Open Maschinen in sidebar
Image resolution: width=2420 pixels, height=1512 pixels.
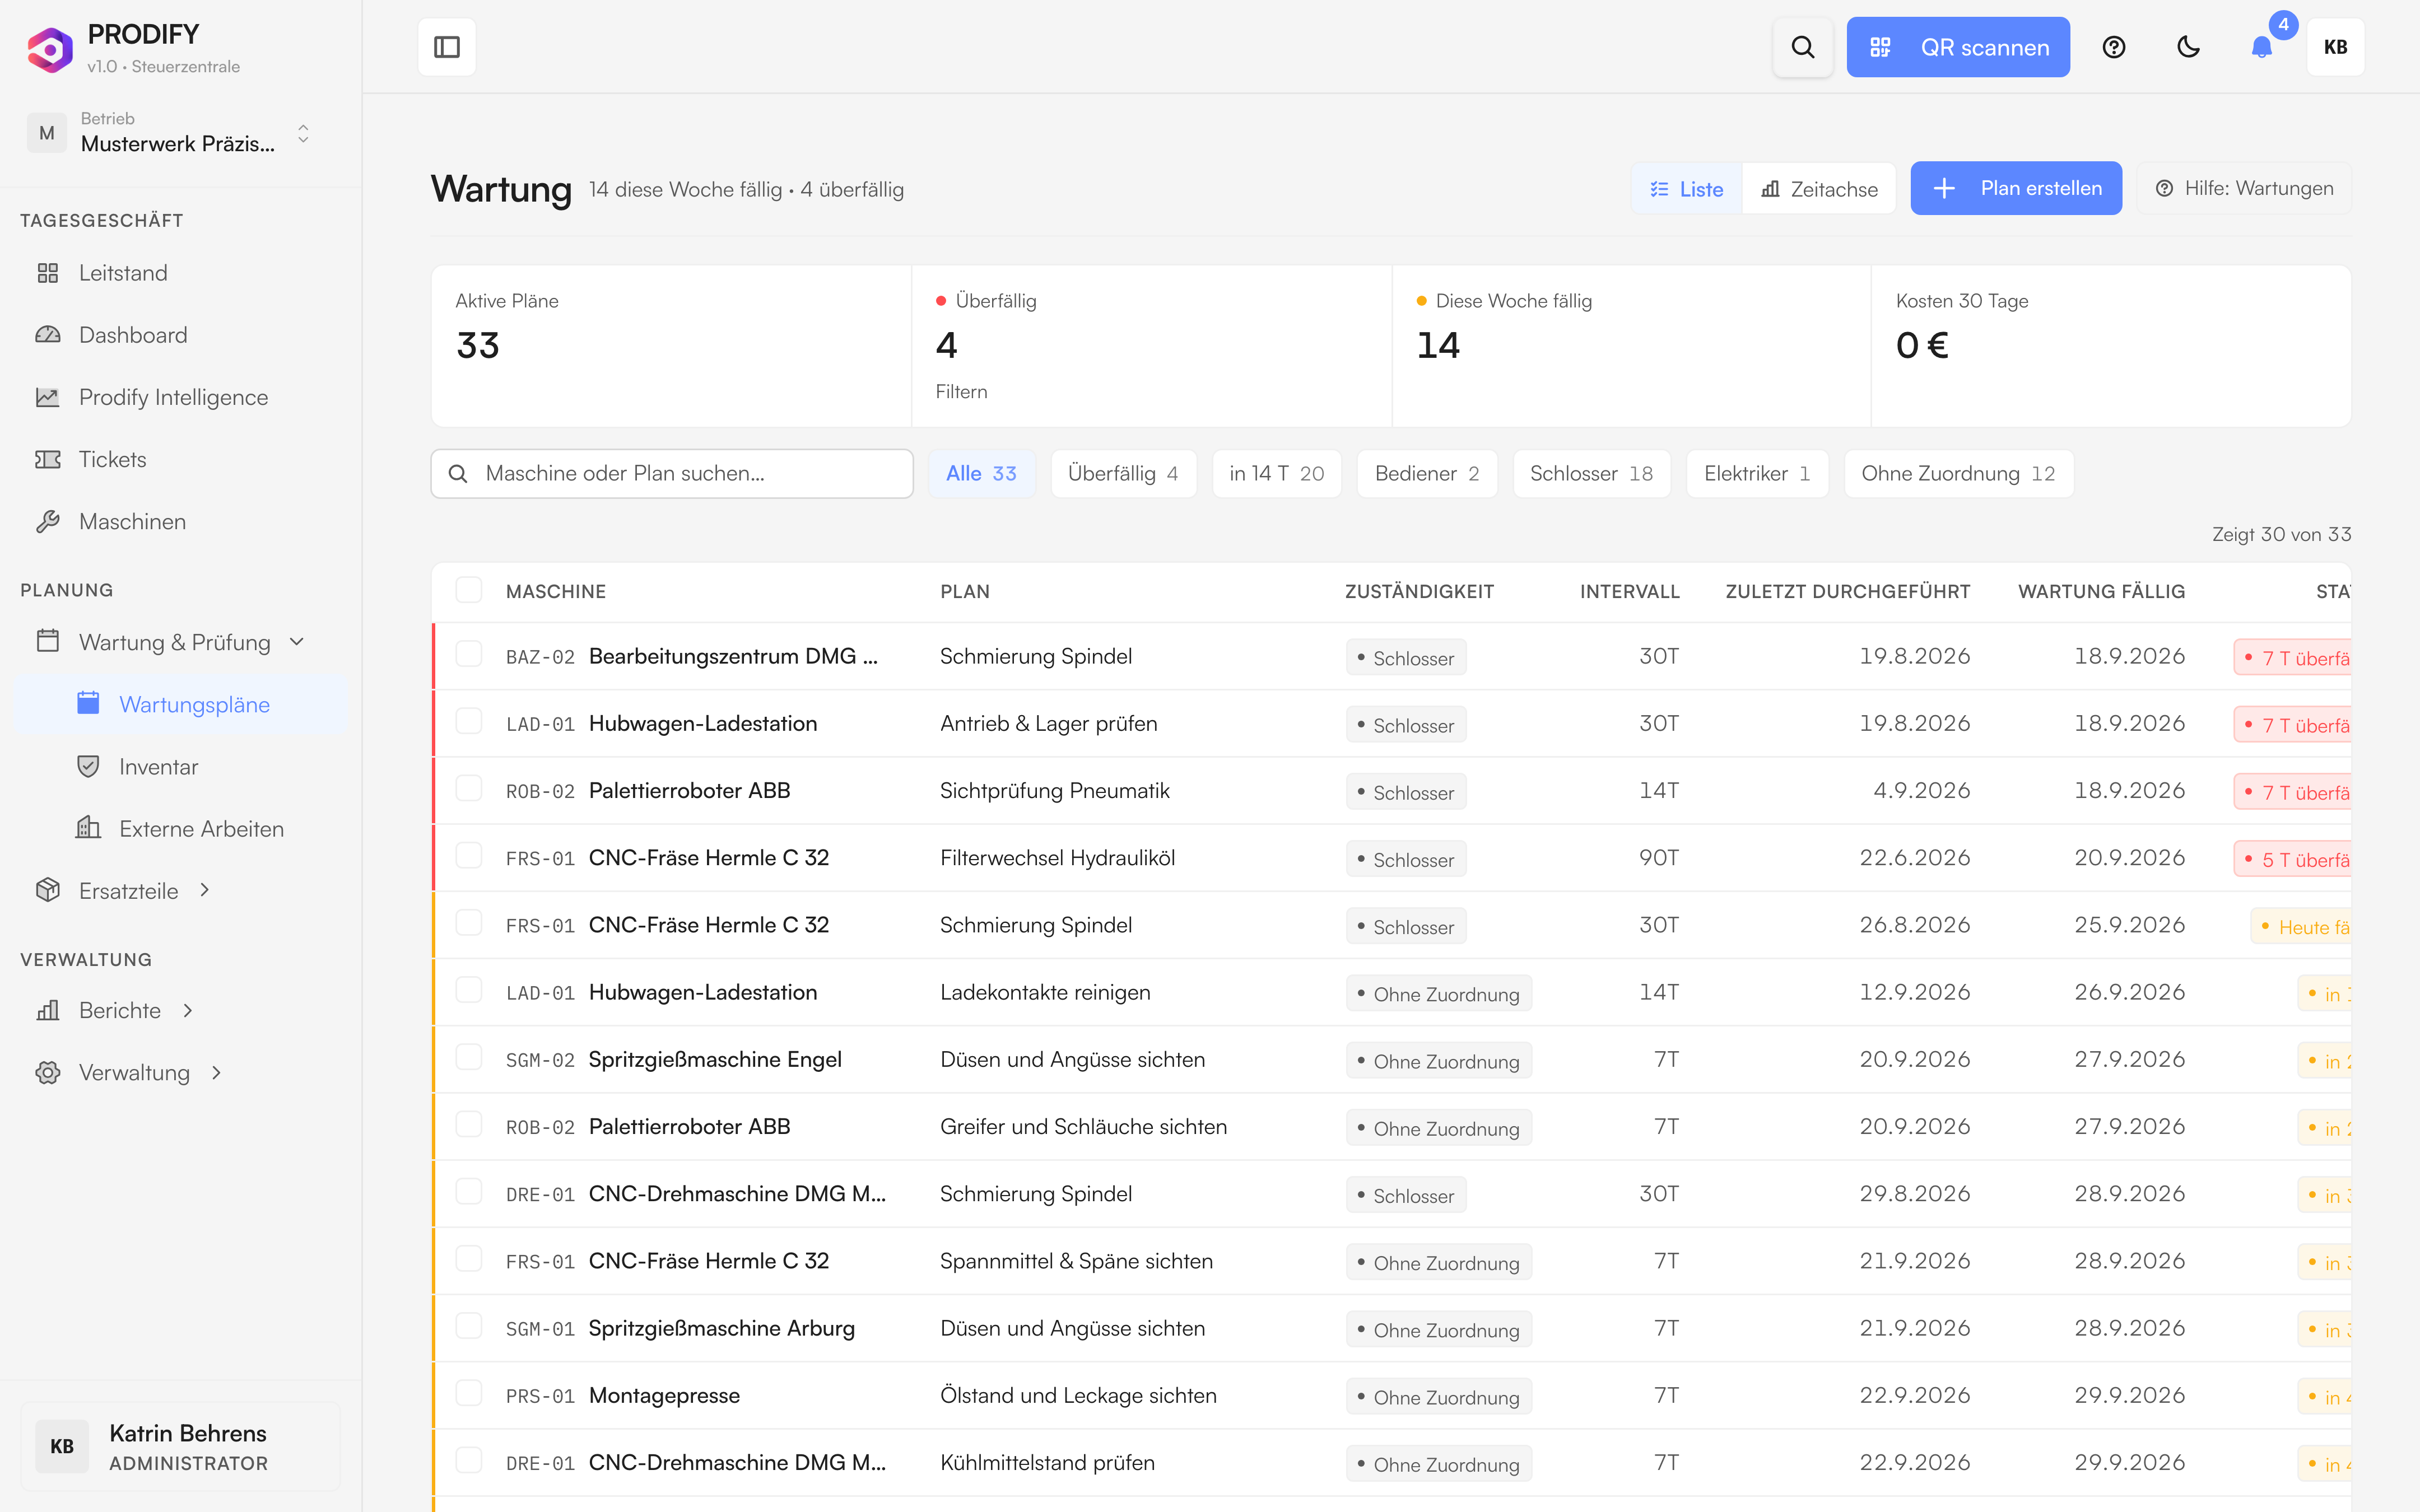coord(180,521)
